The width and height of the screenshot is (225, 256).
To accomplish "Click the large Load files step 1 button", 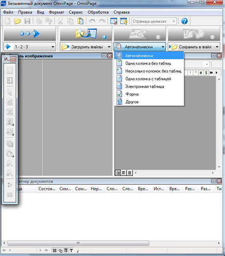I will pos(86,34).
